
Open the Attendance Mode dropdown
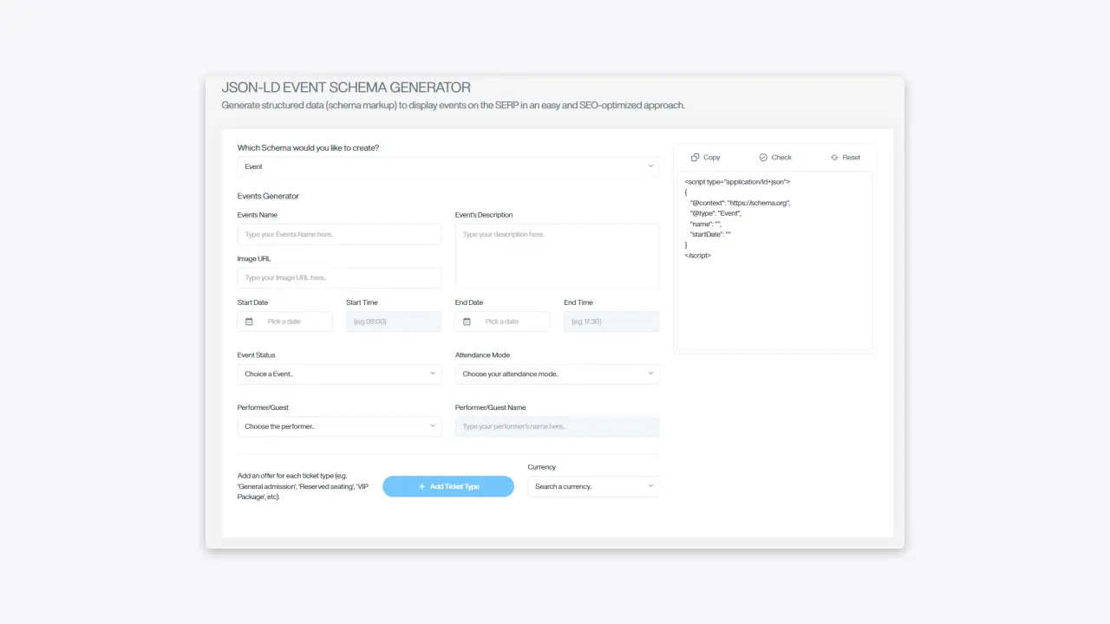click(x=557, y=374)
